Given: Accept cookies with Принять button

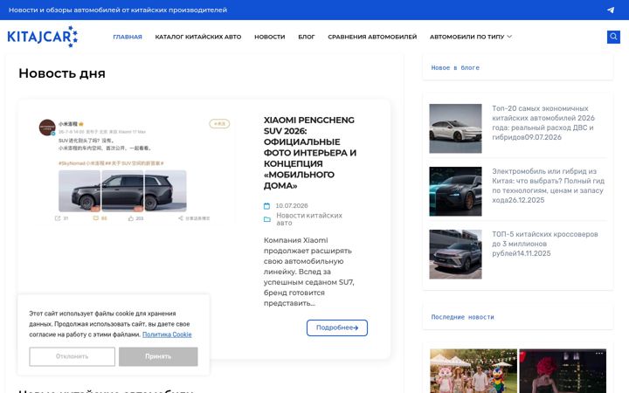Looking at the screenshot, I should [x=158, y=356].
